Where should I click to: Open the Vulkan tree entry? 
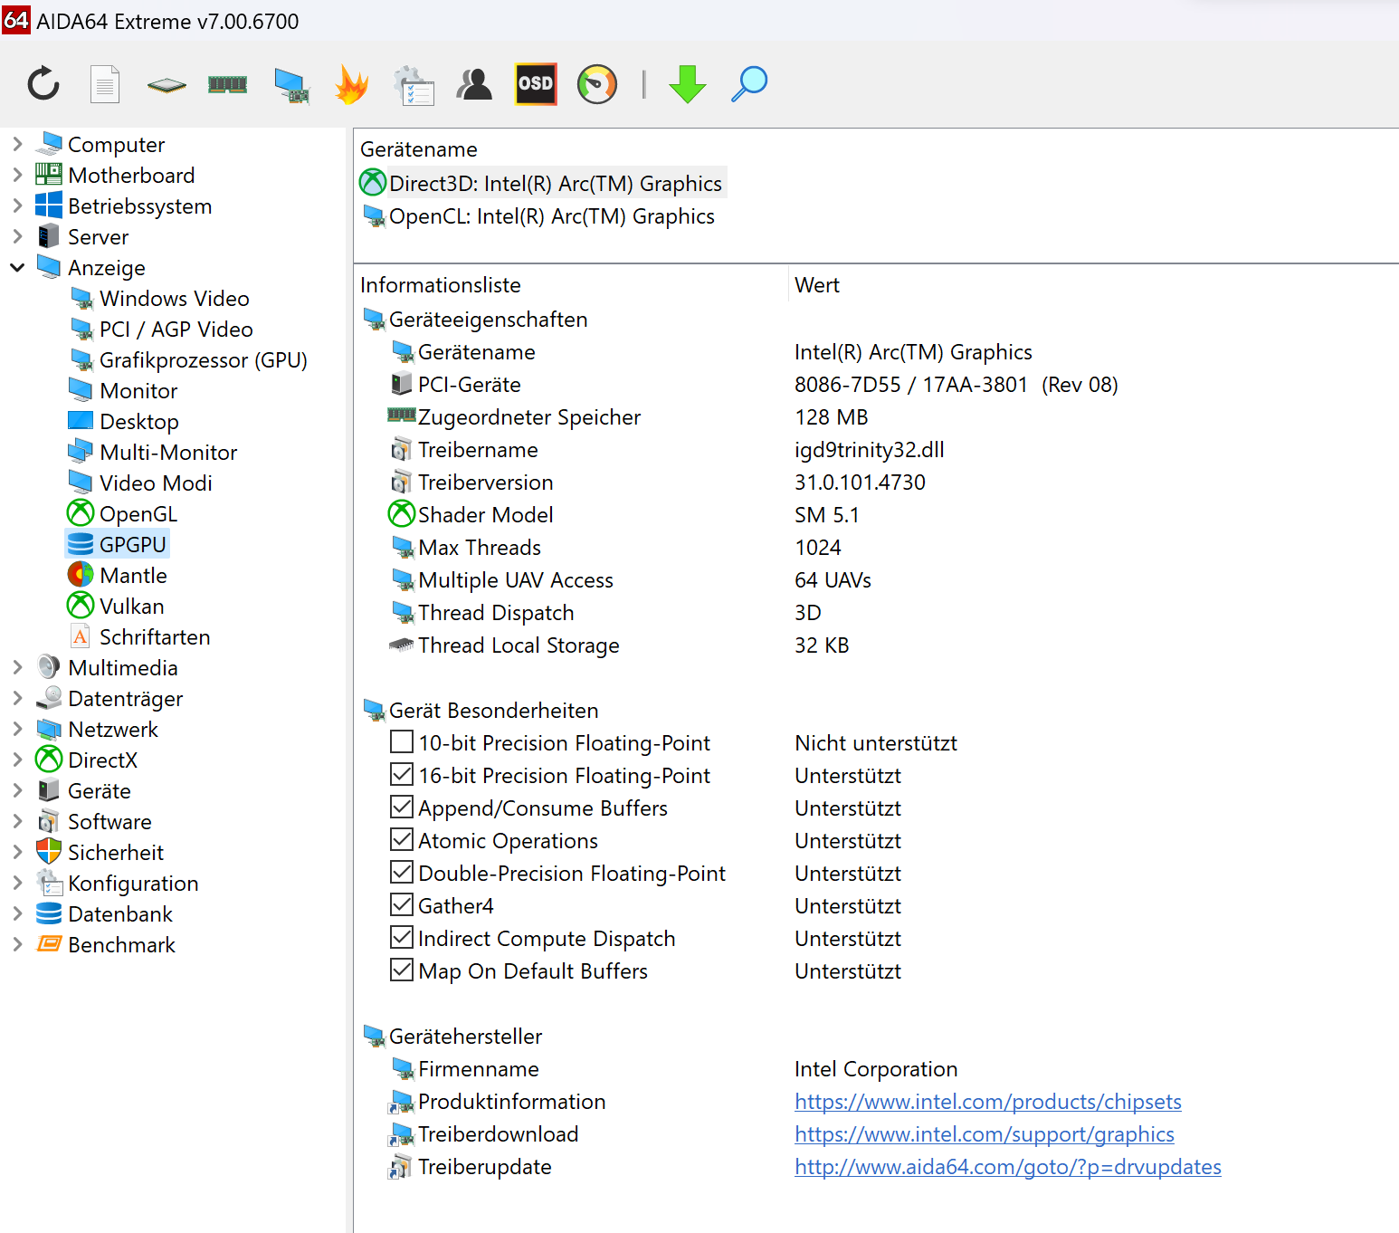point(116,606)
